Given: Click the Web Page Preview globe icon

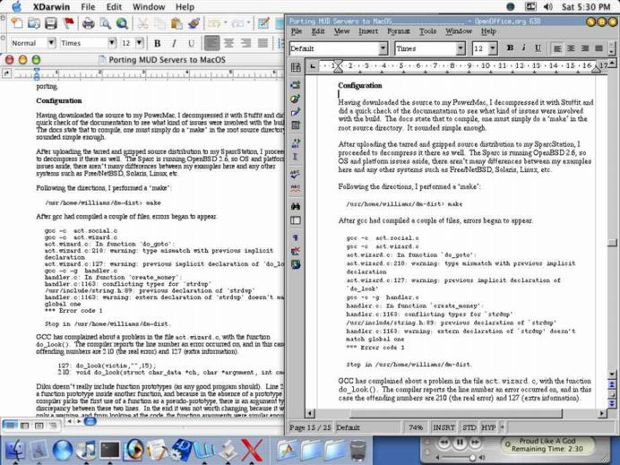Looking at the screenshot, I should pyautogui.click(x=122, y=23).
